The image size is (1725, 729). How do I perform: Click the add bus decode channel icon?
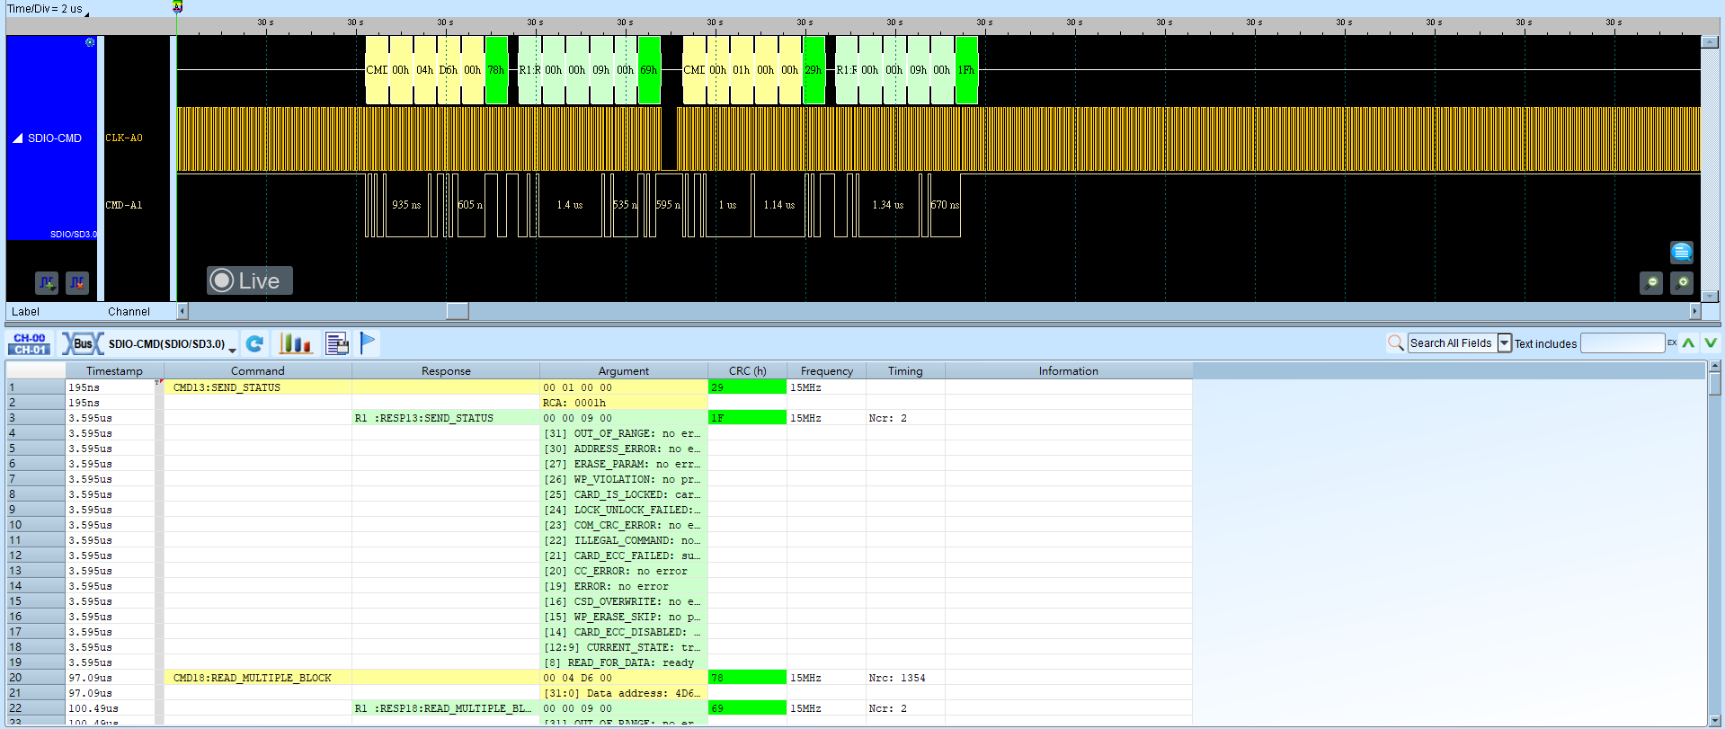point(47,283)
